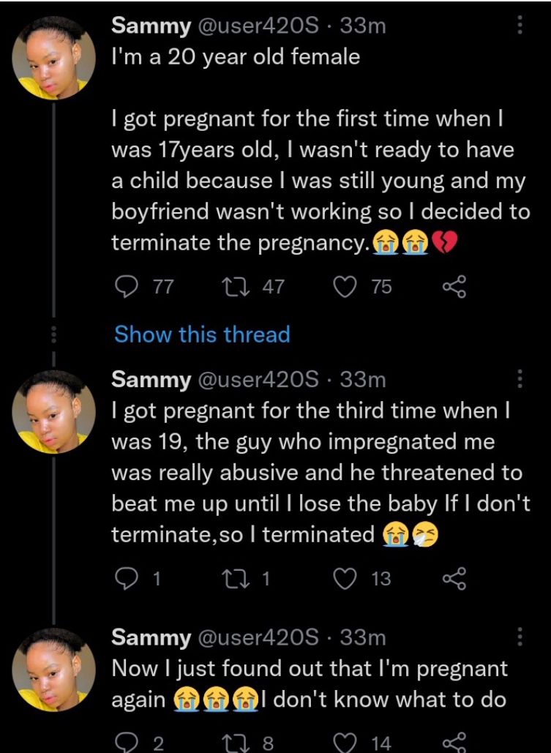Open more options on the first tweet
This screenshot has width=551, height=753.
[520, 26]
